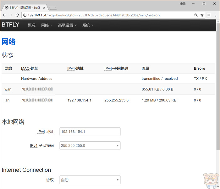Click the URL address bar
This screenshot has width=220, height=189.
point(107,15)
